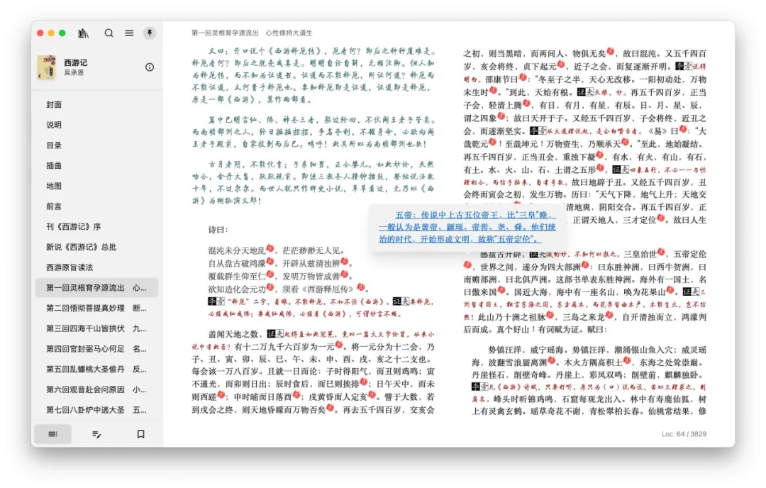Open 西游原旨读法 entry
766x488 pixels.
tap(96, 267)
